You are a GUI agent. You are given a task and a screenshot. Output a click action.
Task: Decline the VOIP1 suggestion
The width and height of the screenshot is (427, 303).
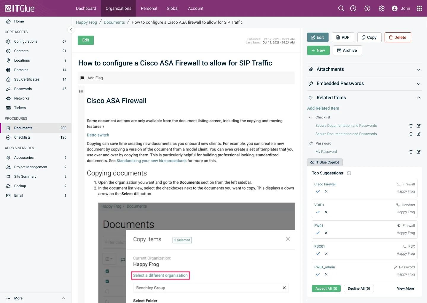(x=326, y=212)
